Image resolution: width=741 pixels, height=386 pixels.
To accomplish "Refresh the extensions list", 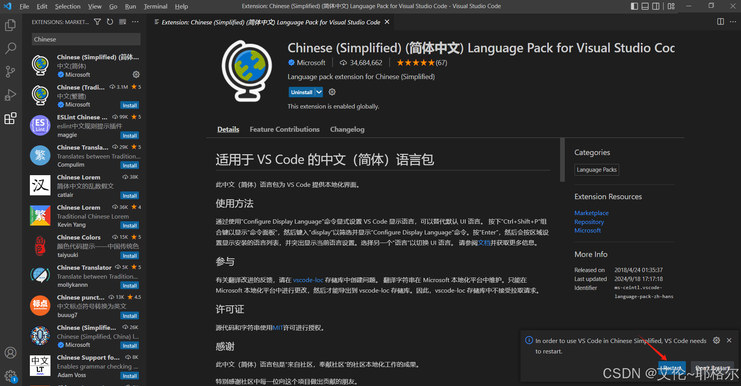I will coord(110,22).
